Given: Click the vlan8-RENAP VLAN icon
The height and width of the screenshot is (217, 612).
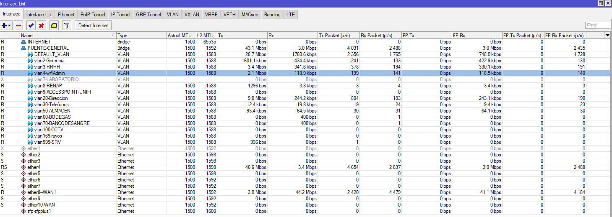Looking at the screenshot, I should click(x=30, y=86).
